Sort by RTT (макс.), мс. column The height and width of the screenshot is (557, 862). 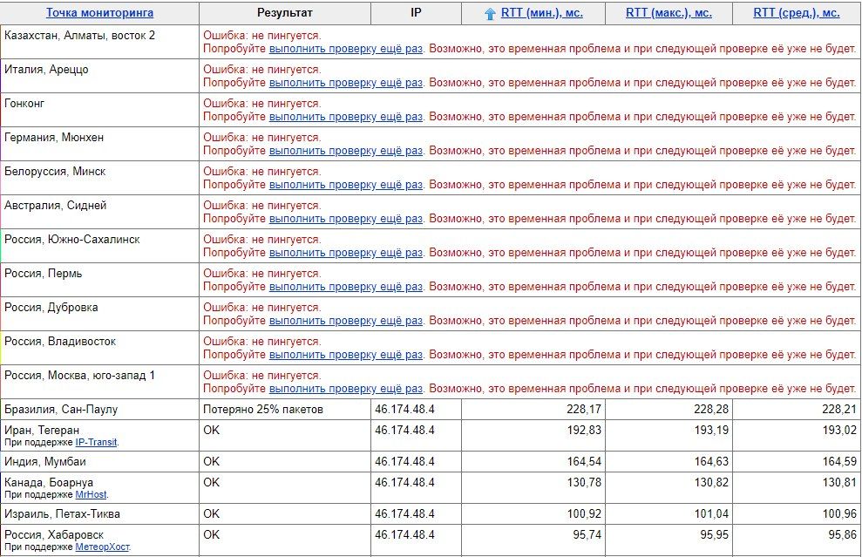click(x=669, y=13)
